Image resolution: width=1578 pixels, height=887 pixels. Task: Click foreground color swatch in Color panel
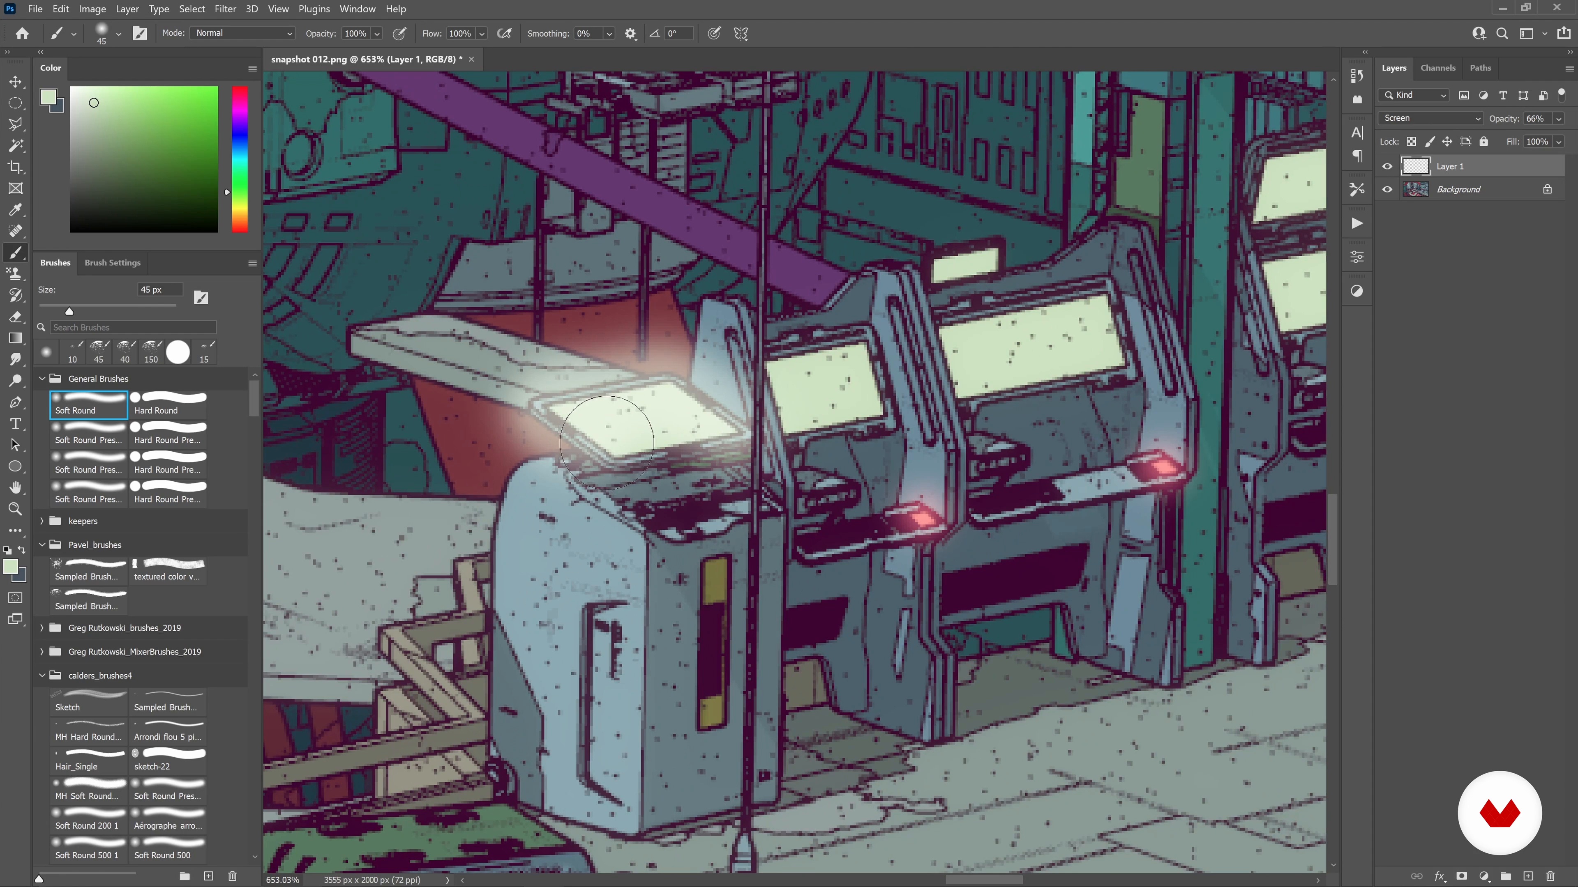[48, 97]
